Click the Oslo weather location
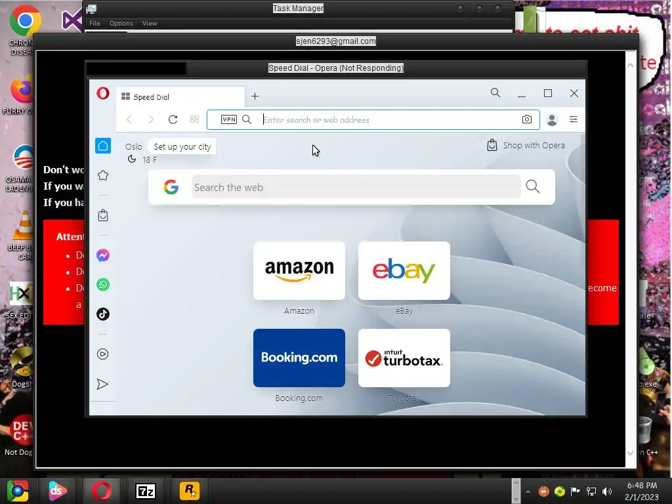 (x=134, y=146)
